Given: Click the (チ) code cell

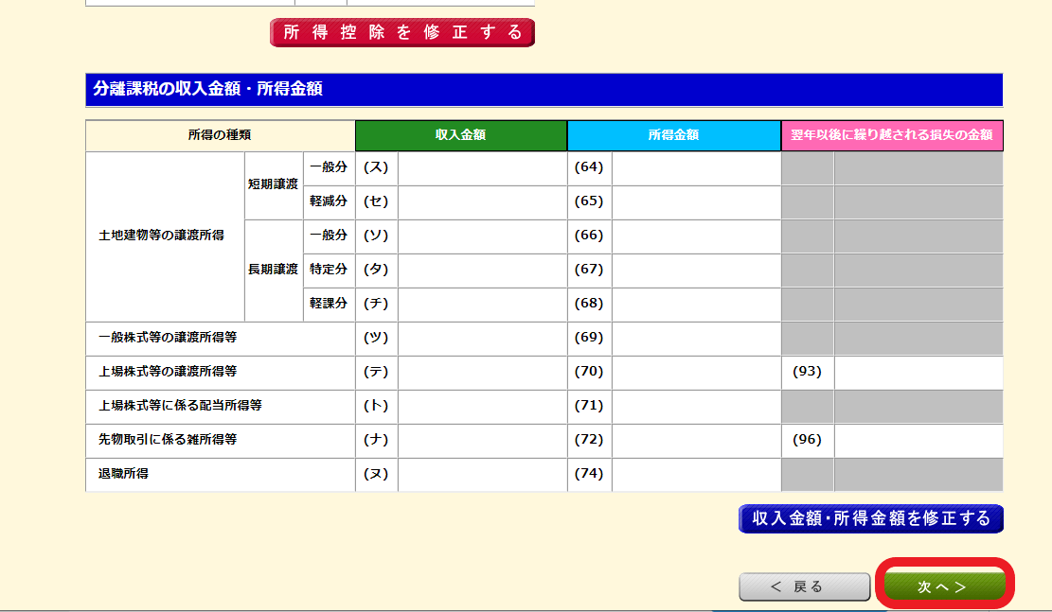Looking at the screenshot, I should coord(376,305).
